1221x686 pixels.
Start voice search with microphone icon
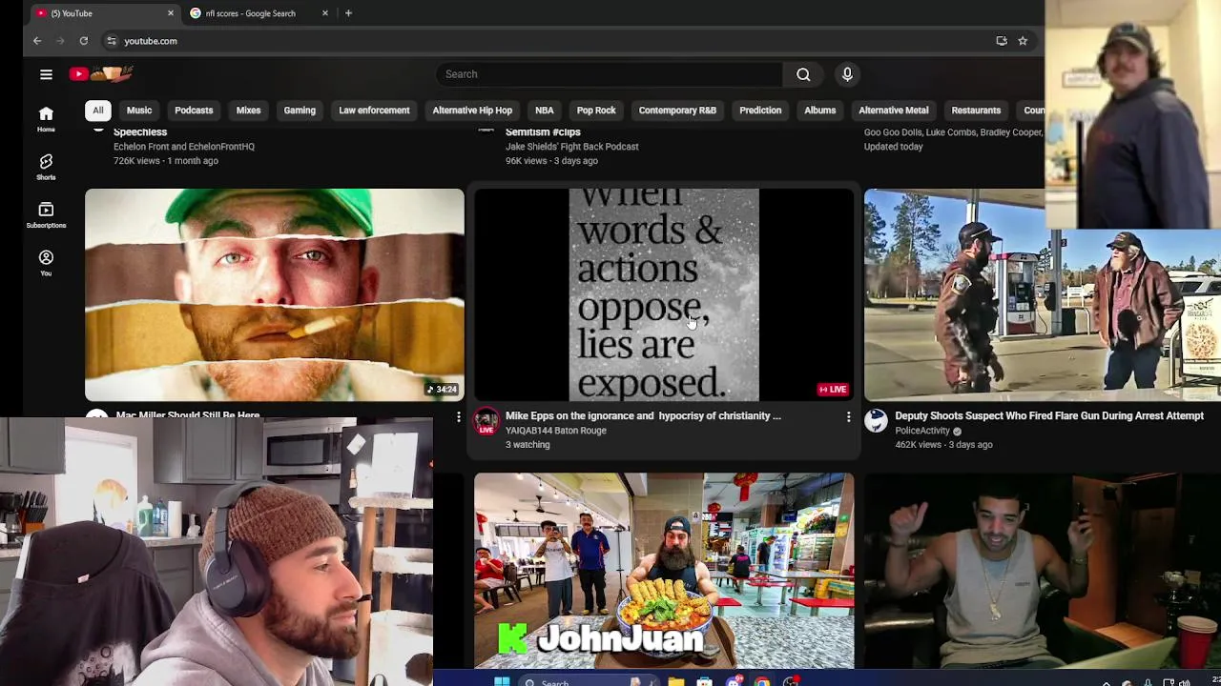click(x=847, y=74)
